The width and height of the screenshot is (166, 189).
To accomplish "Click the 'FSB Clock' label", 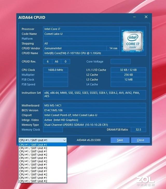I will click(28, 80).
